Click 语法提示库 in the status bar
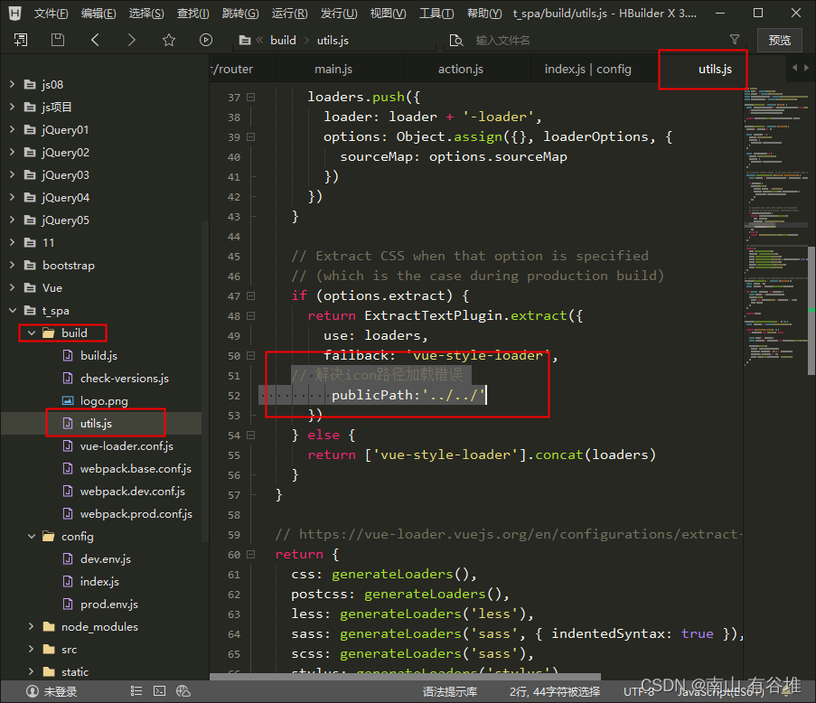The image size is (816, 703). pyautogui.click(x=449, y=691)
